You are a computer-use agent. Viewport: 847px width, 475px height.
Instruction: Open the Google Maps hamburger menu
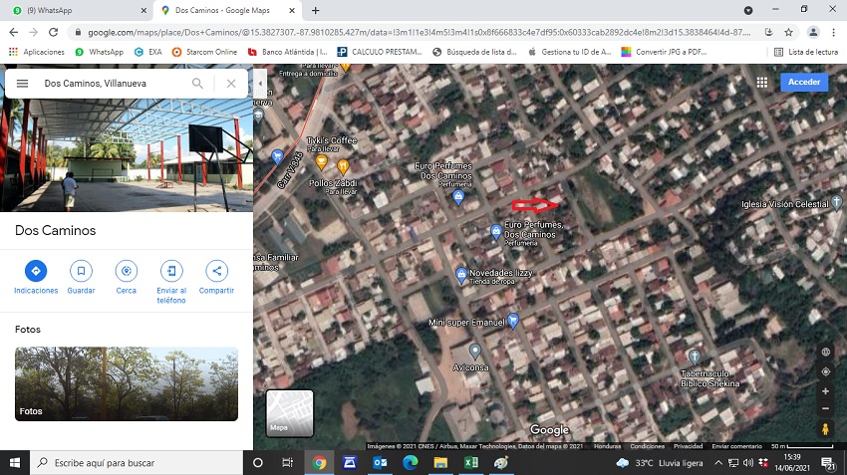click(22, 84)
